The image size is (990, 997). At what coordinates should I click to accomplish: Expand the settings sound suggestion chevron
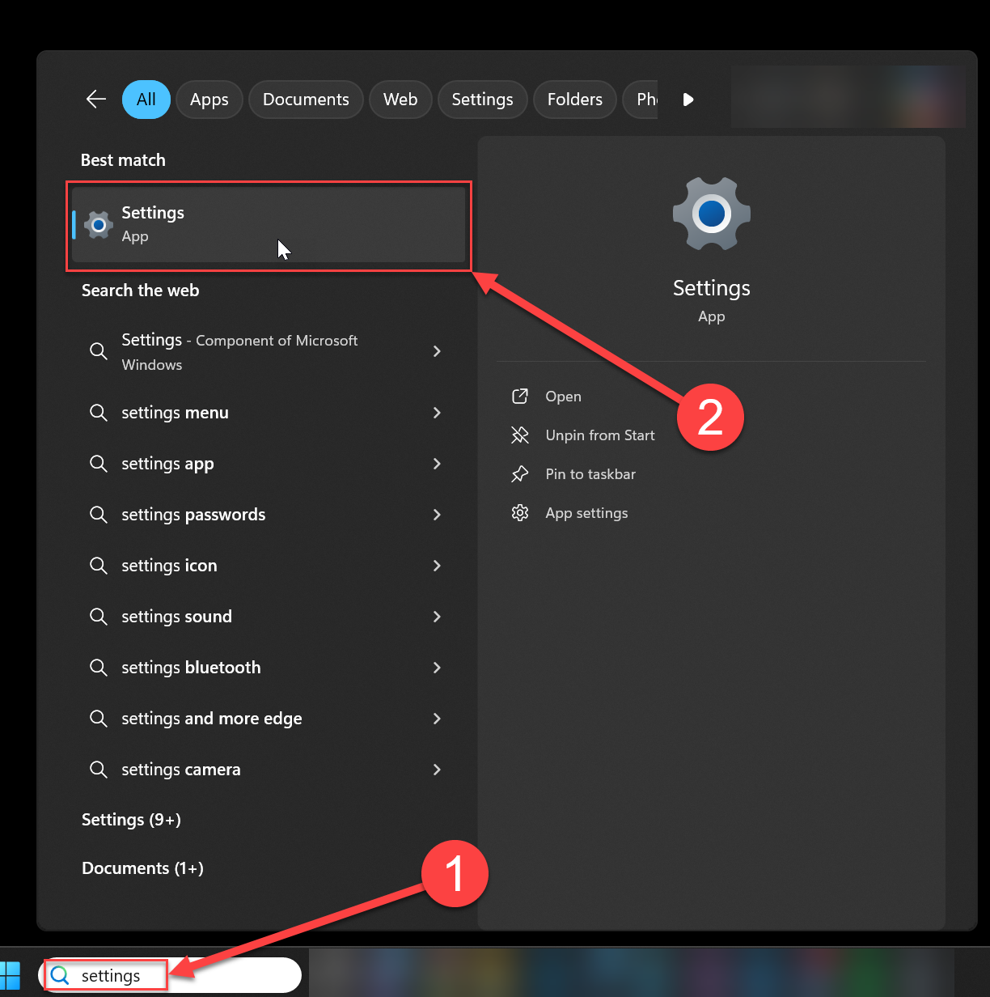(x=437, y=617)
